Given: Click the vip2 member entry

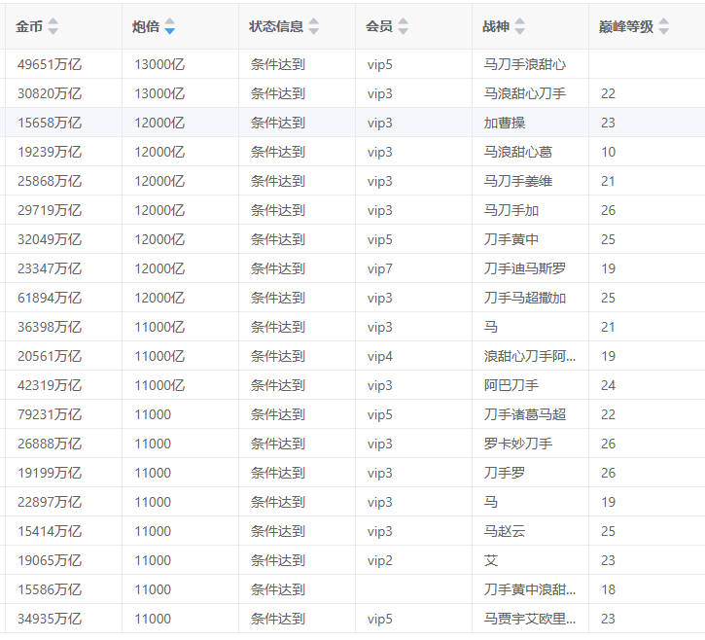Looking at the screenshot, I should pyautogui.click(x=380, y=560).
